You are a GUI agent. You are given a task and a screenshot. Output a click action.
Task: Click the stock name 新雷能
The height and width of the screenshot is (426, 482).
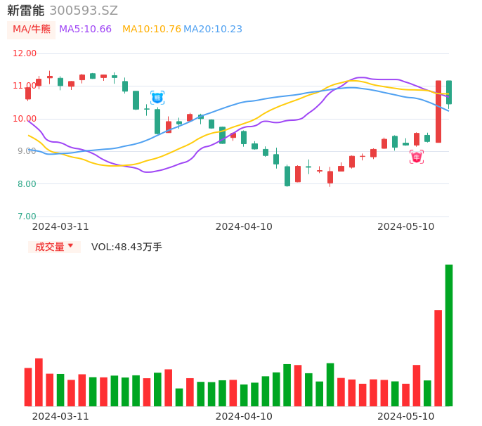click(x=26, y=11)
